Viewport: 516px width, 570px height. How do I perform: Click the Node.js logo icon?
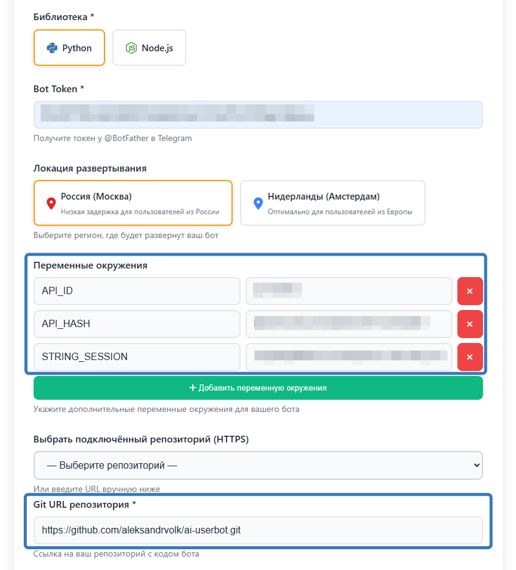pyautogui.click(x=131, y=48)
